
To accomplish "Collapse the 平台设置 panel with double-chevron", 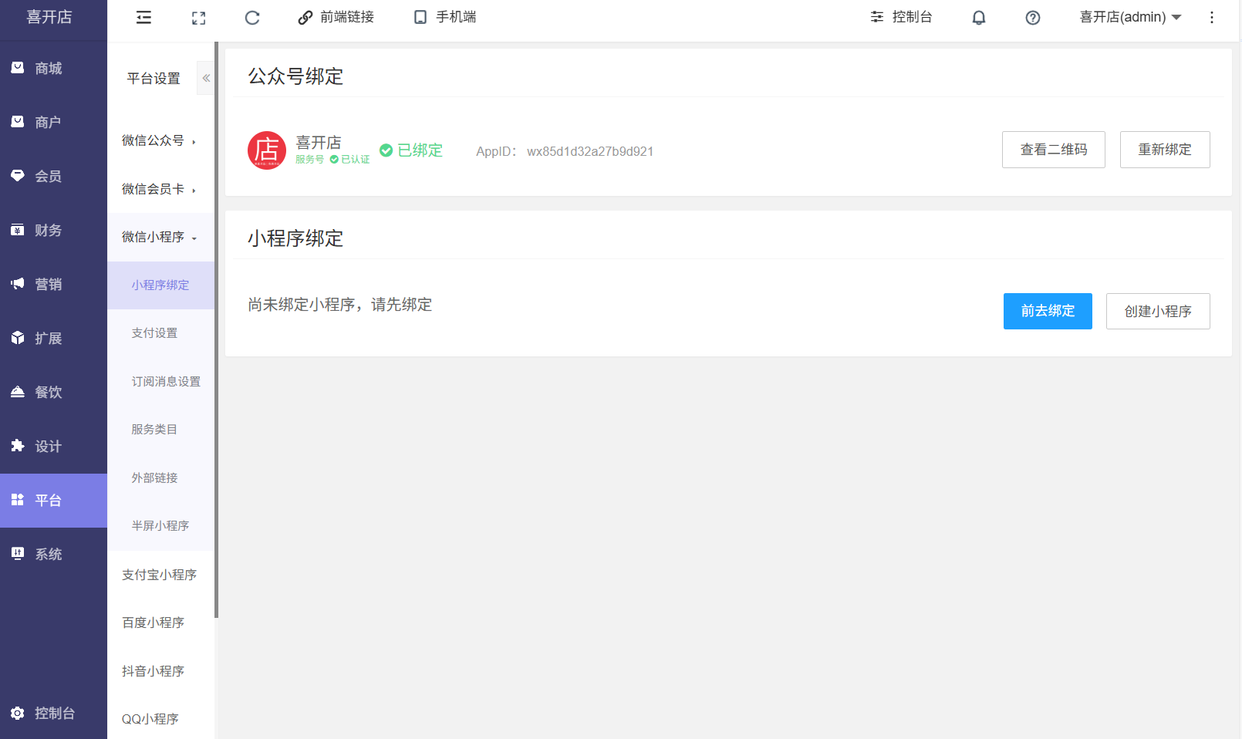I will tap(206, 78).
